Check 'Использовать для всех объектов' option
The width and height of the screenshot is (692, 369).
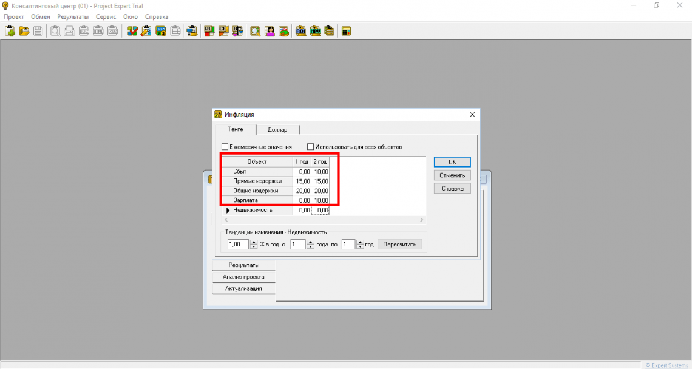tap(311, 147)
